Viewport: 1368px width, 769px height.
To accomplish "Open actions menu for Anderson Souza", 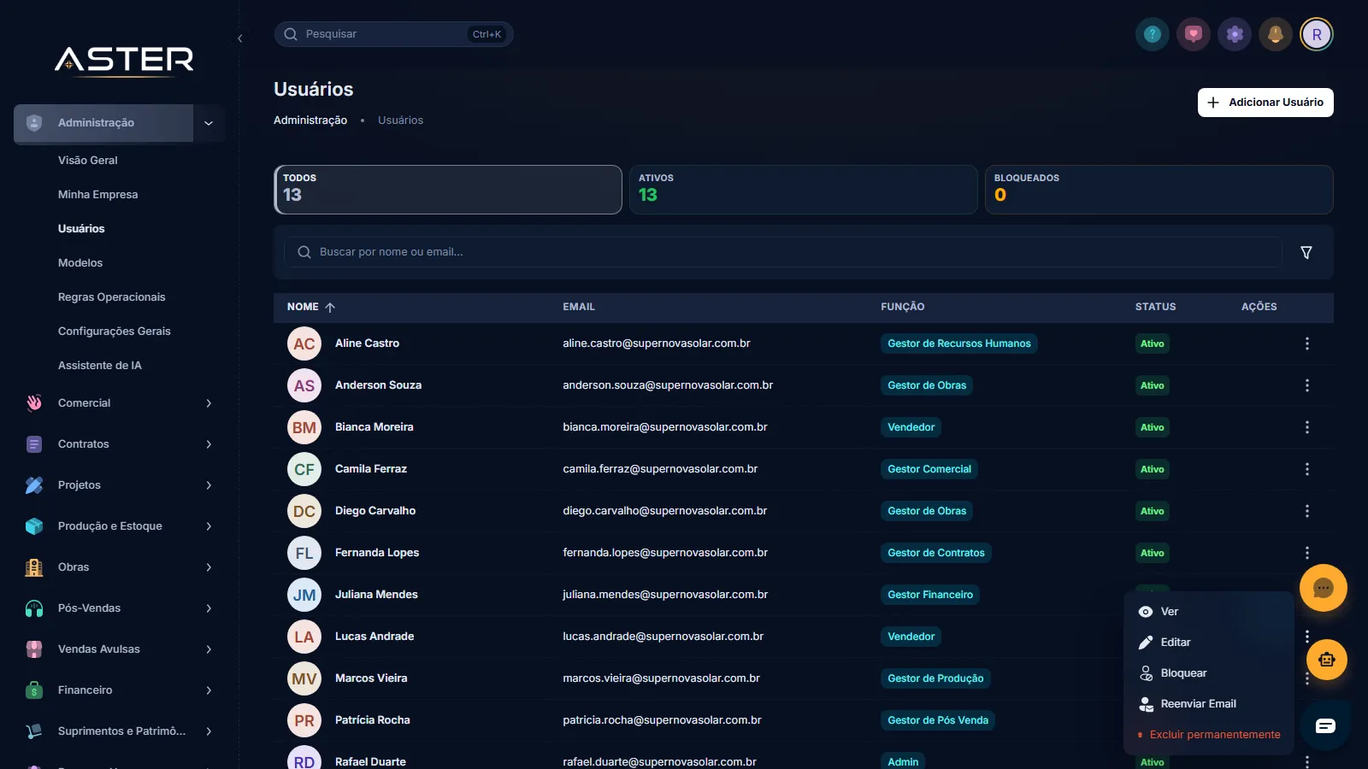I will click(1306, 385).
